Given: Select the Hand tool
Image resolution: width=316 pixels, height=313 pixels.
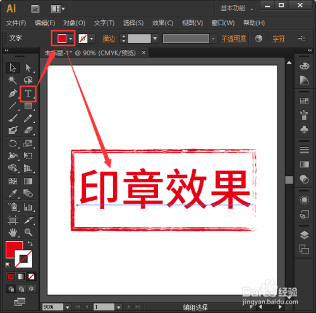Looking at the screenshot, I should point(13,232).
